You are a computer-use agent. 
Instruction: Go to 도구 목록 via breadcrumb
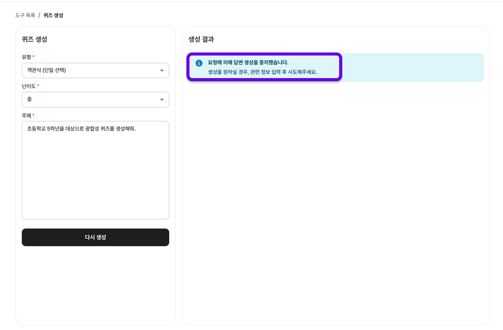tap(25, 15)
